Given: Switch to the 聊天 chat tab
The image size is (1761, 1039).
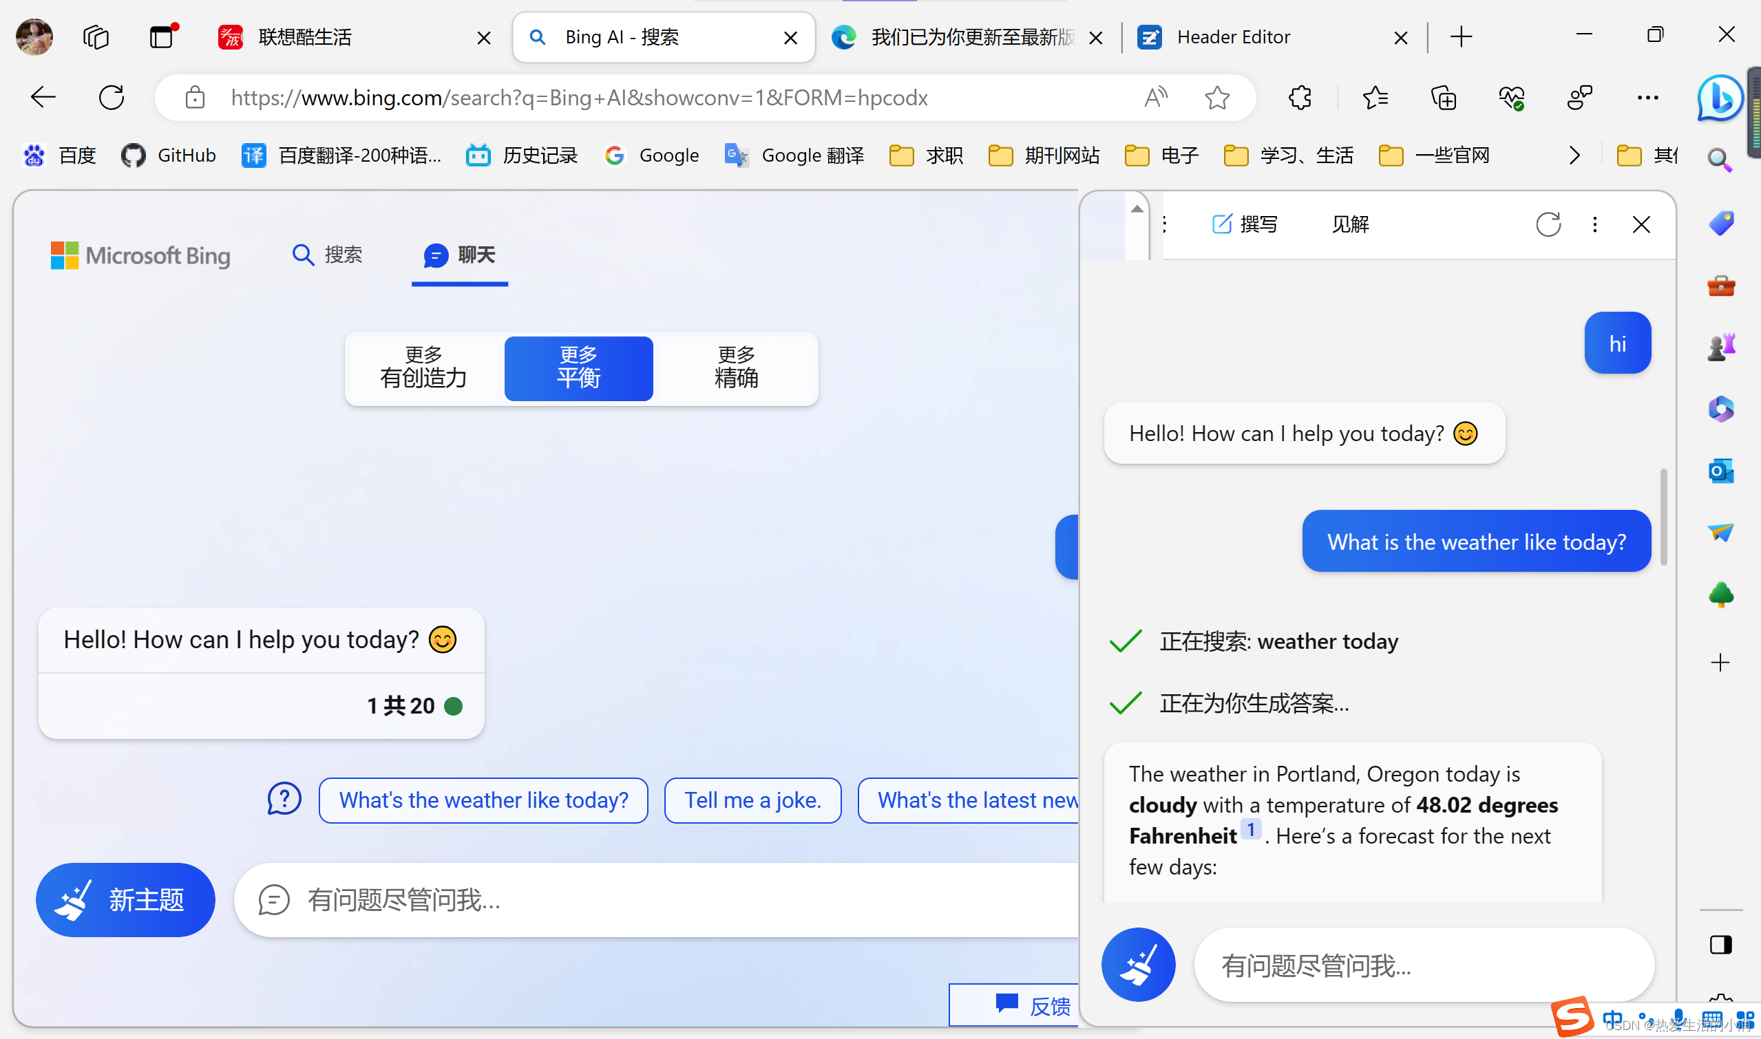Looking at the screenshot, I should [459, 255].
